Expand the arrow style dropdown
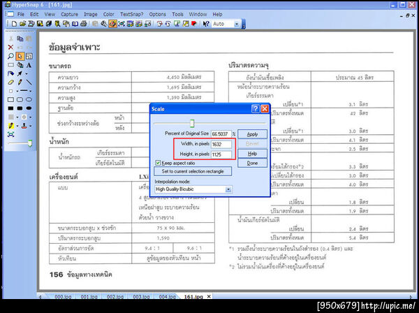 tap(27, 74)
